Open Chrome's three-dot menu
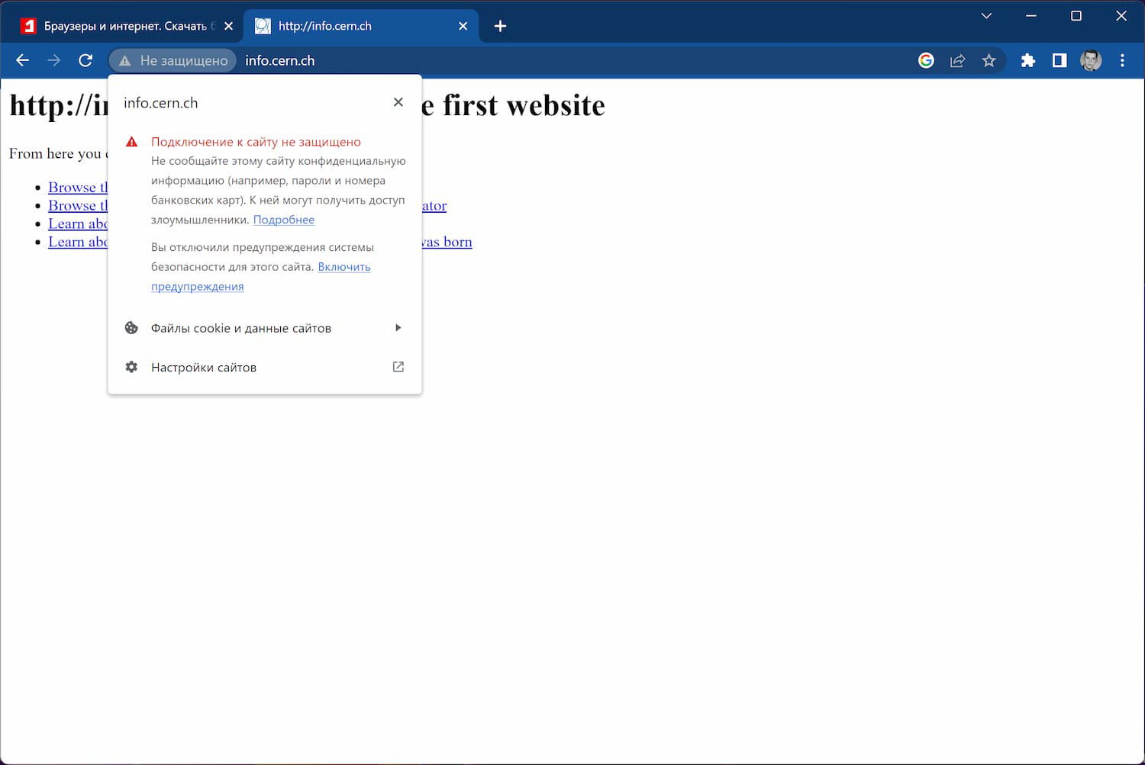This screenshot has height=765, width=1145. [x=1122, y=60]
